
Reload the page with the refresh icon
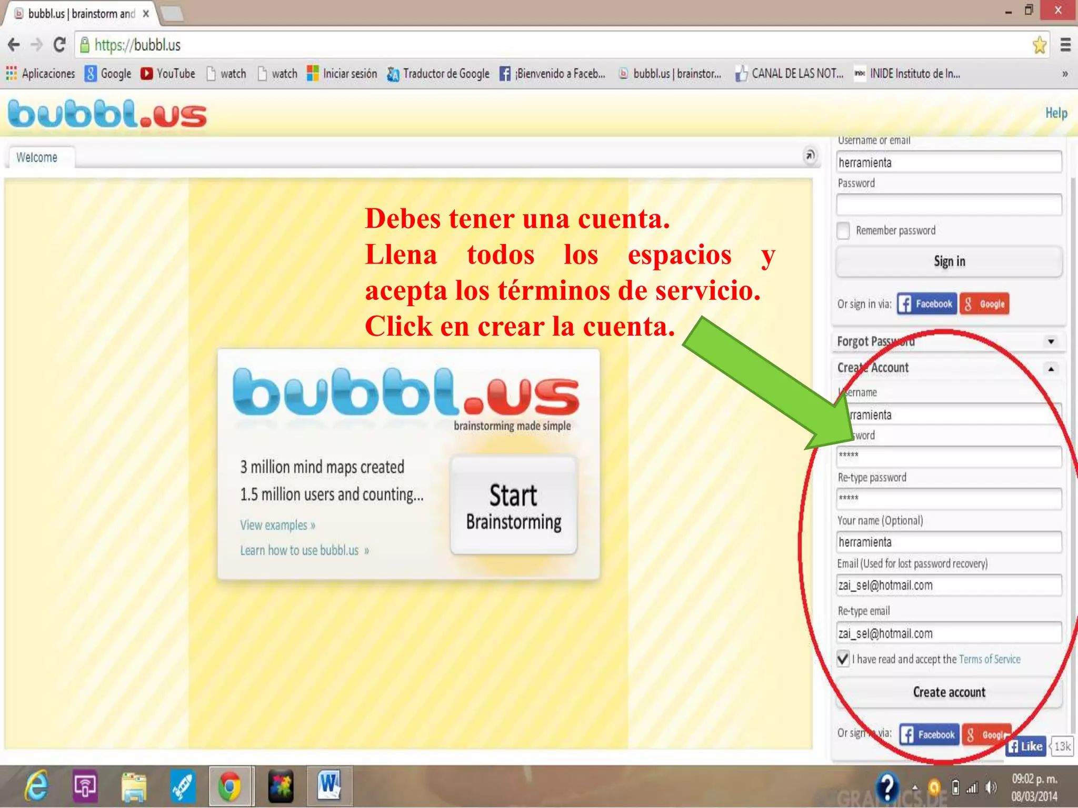[x=59, y=45]
